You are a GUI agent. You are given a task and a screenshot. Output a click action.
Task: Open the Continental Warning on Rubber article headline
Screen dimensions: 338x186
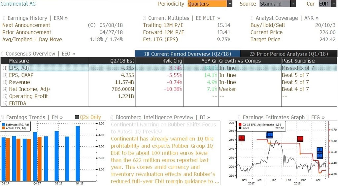163,128
